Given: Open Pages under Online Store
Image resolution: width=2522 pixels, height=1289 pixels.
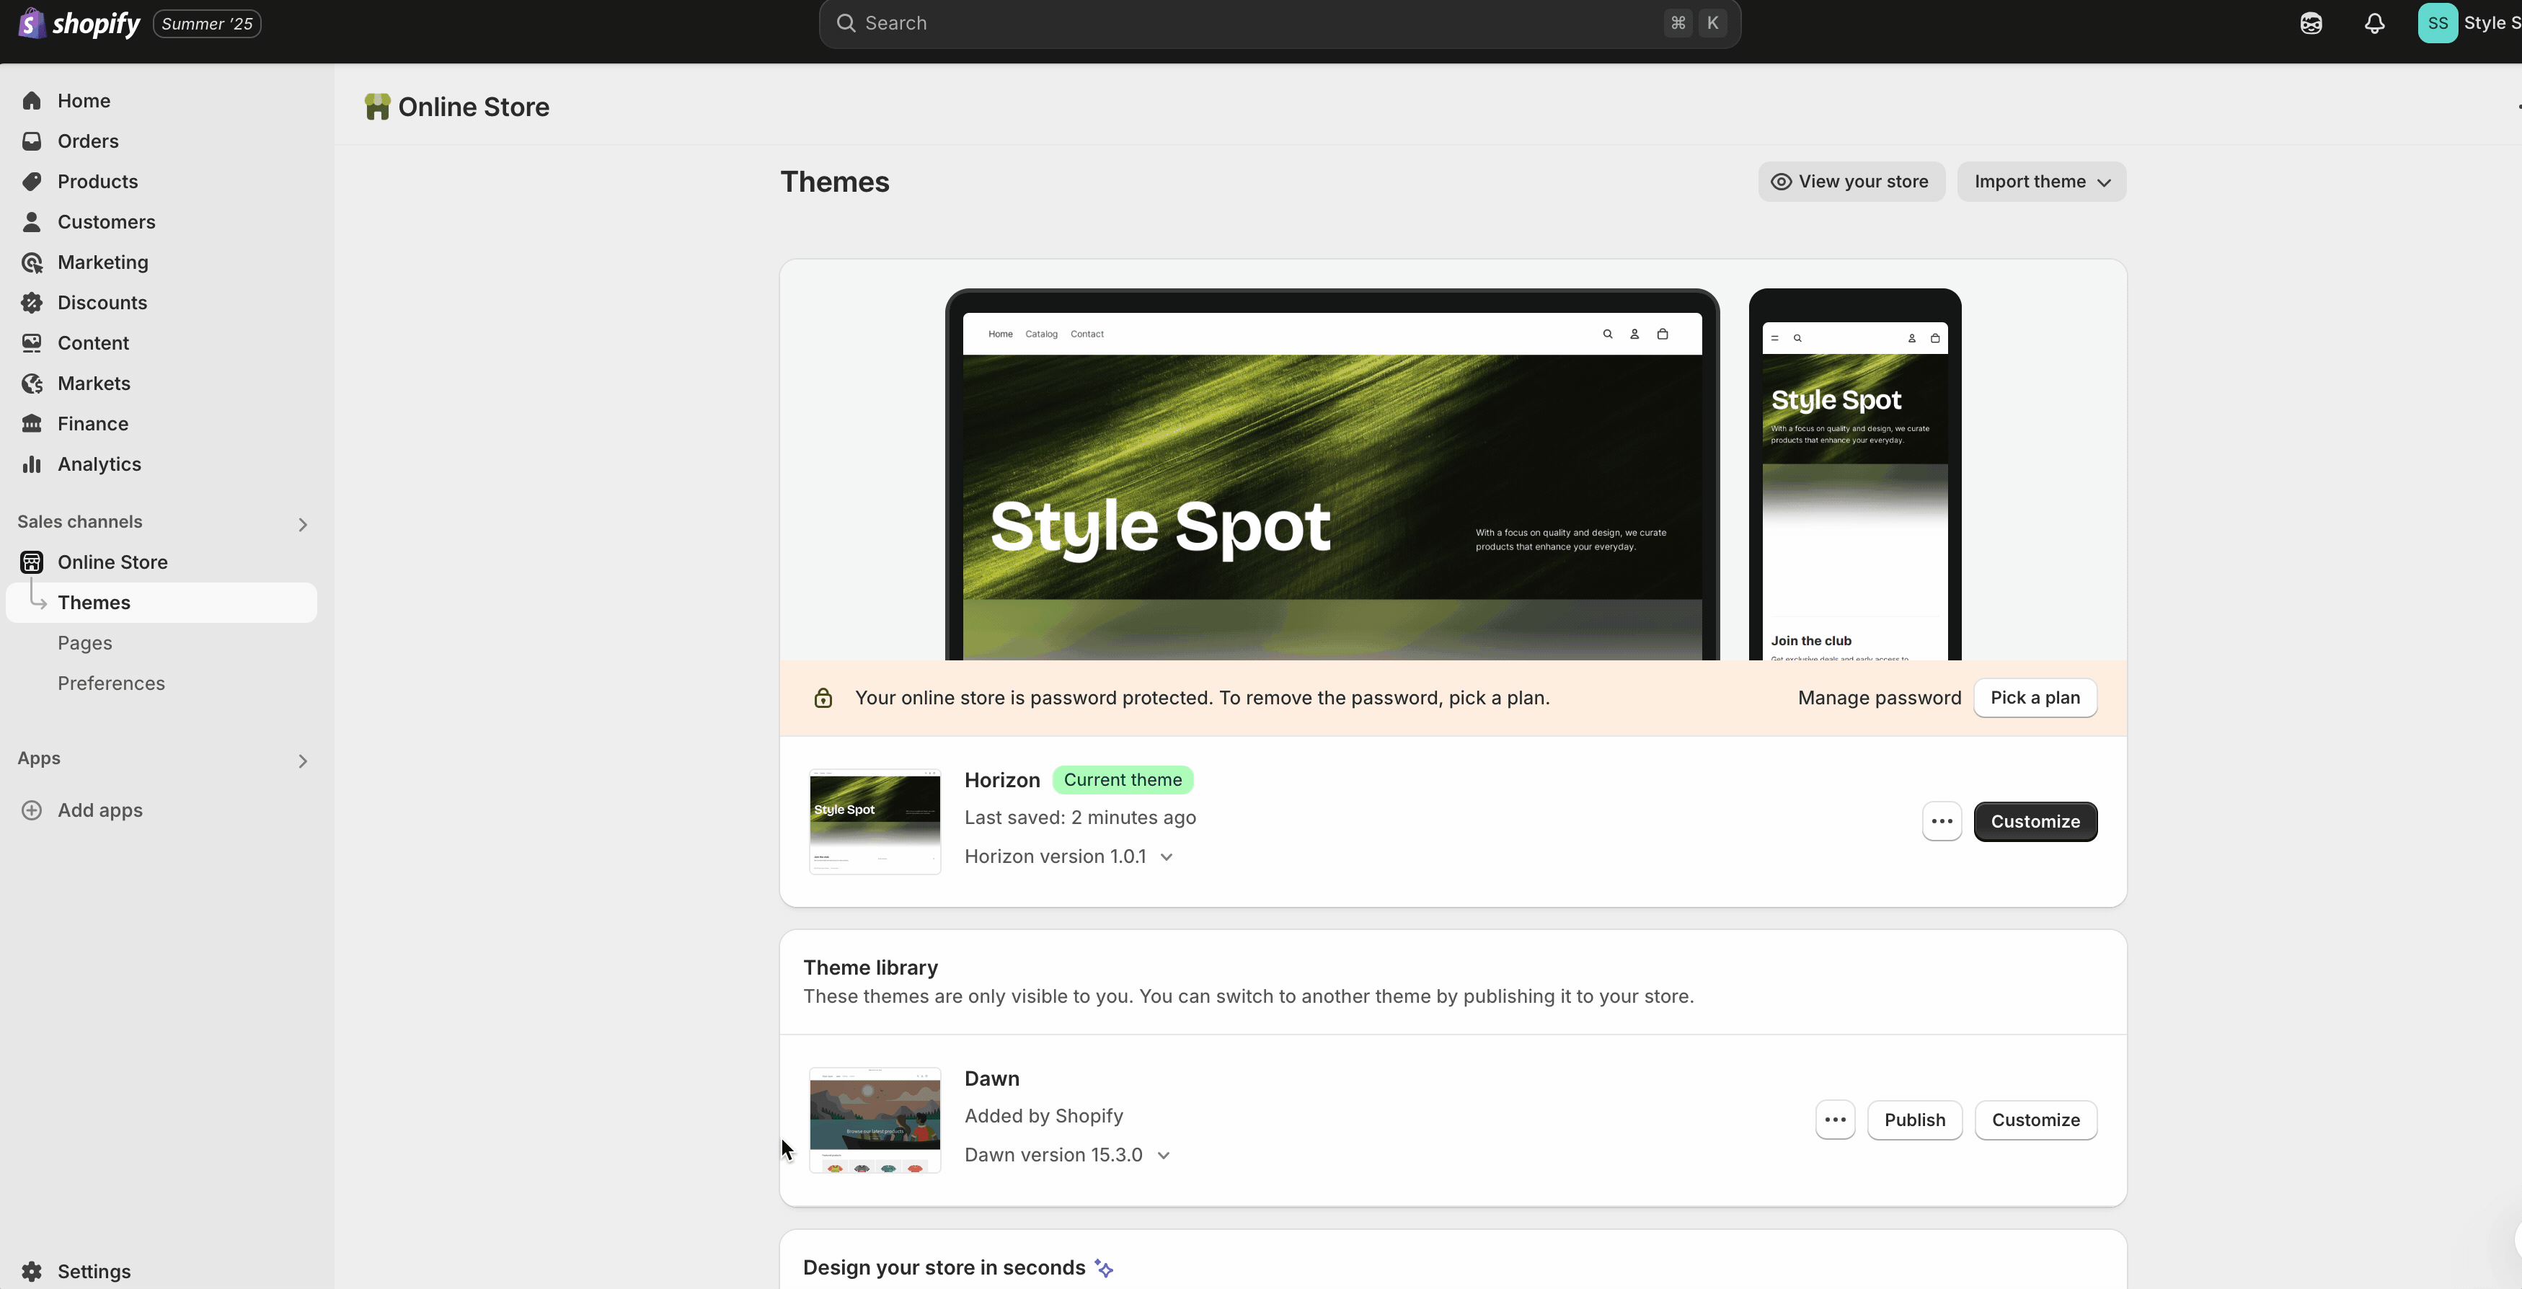Looking at the screenshot, I should (x=85, y=643).
